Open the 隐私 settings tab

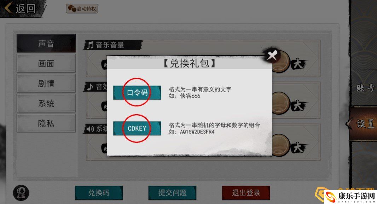click(x=46, y=123)
